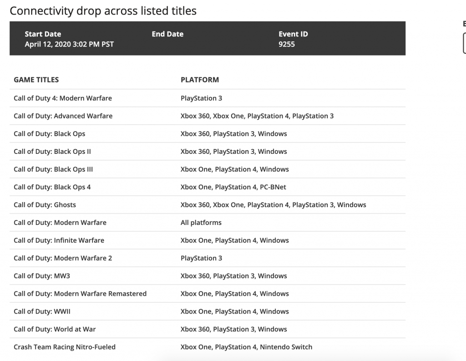Select Crash Team Racing Nitro-Fueled row
Viewport: 466px width, 361px height.
(x=65, y=347)
